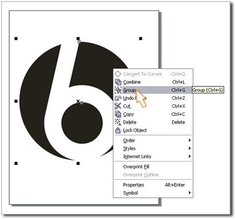Open the Internet Links submenu
235x219 pixels.
pos(153,157)
